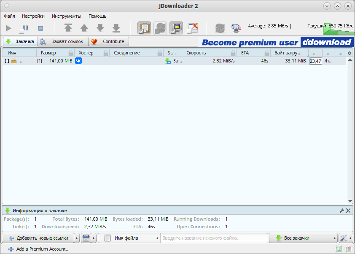Toggle silent mode in the toolbar
Image resolution: width=355 pixels, height=254 pixels.
(192, 28)
